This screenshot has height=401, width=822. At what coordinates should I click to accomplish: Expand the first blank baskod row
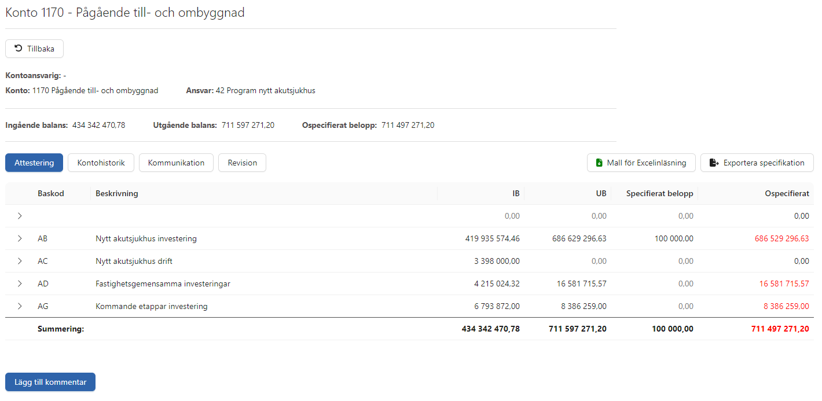[x=20, y=216]
